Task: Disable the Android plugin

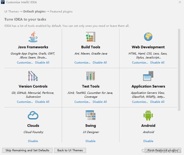Action: pos(148,141)
